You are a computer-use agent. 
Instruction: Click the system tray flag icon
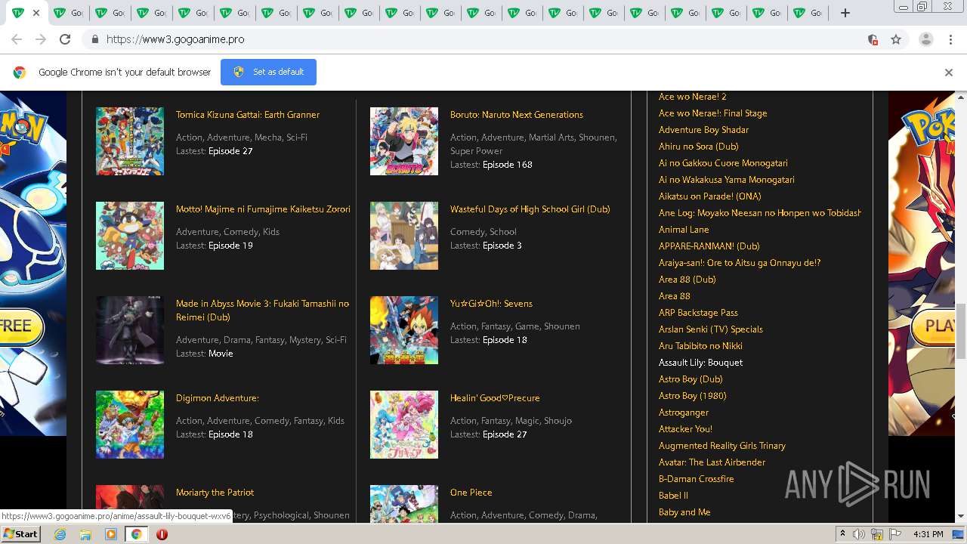click(x=895, y=534)
